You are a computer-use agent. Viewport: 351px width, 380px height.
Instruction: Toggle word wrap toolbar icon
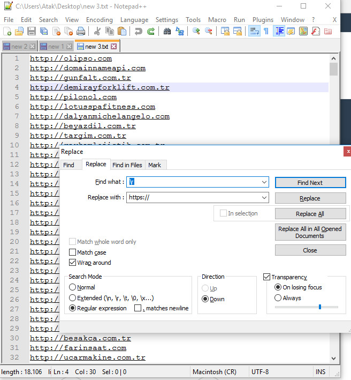tap(254, 31)
